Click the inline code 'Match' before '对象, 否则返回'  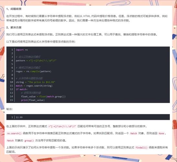pyautogui.click(x=134, y=133)
